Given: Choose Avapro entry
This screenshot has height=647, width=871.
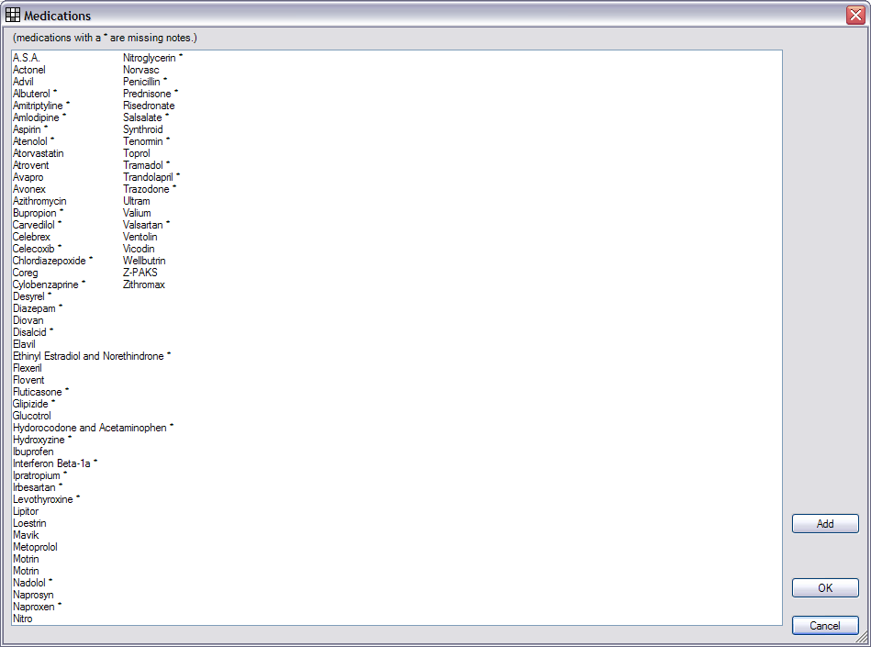Looking at the screenshot, I should click(x=28, y=177).
